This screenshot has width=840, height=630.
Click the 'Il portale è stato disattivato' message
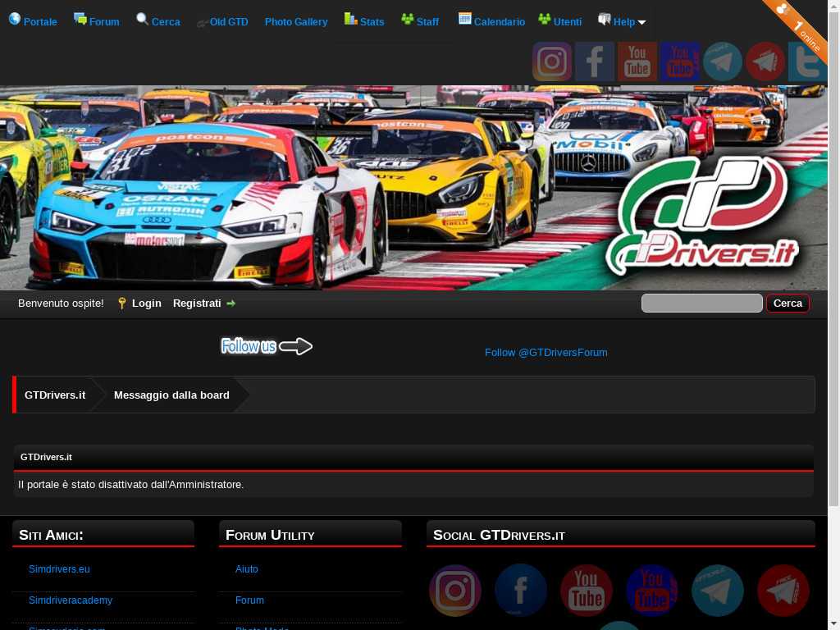130,484
